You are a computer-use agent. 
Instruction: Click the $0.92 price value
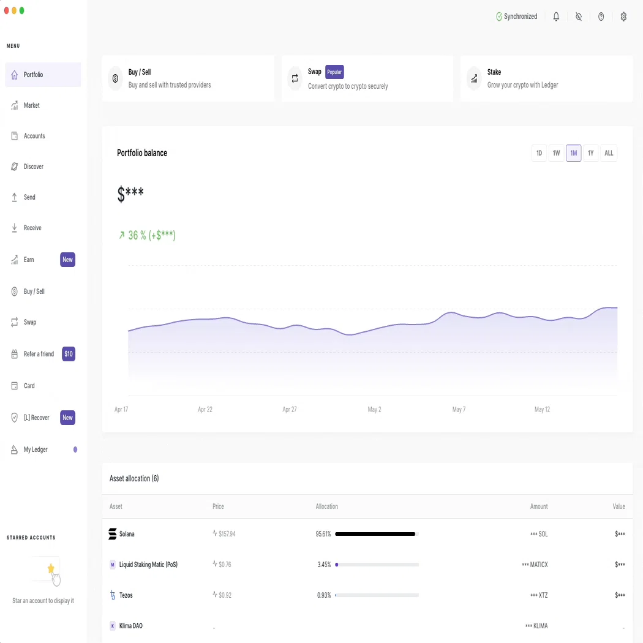click(x=225, y=595)
